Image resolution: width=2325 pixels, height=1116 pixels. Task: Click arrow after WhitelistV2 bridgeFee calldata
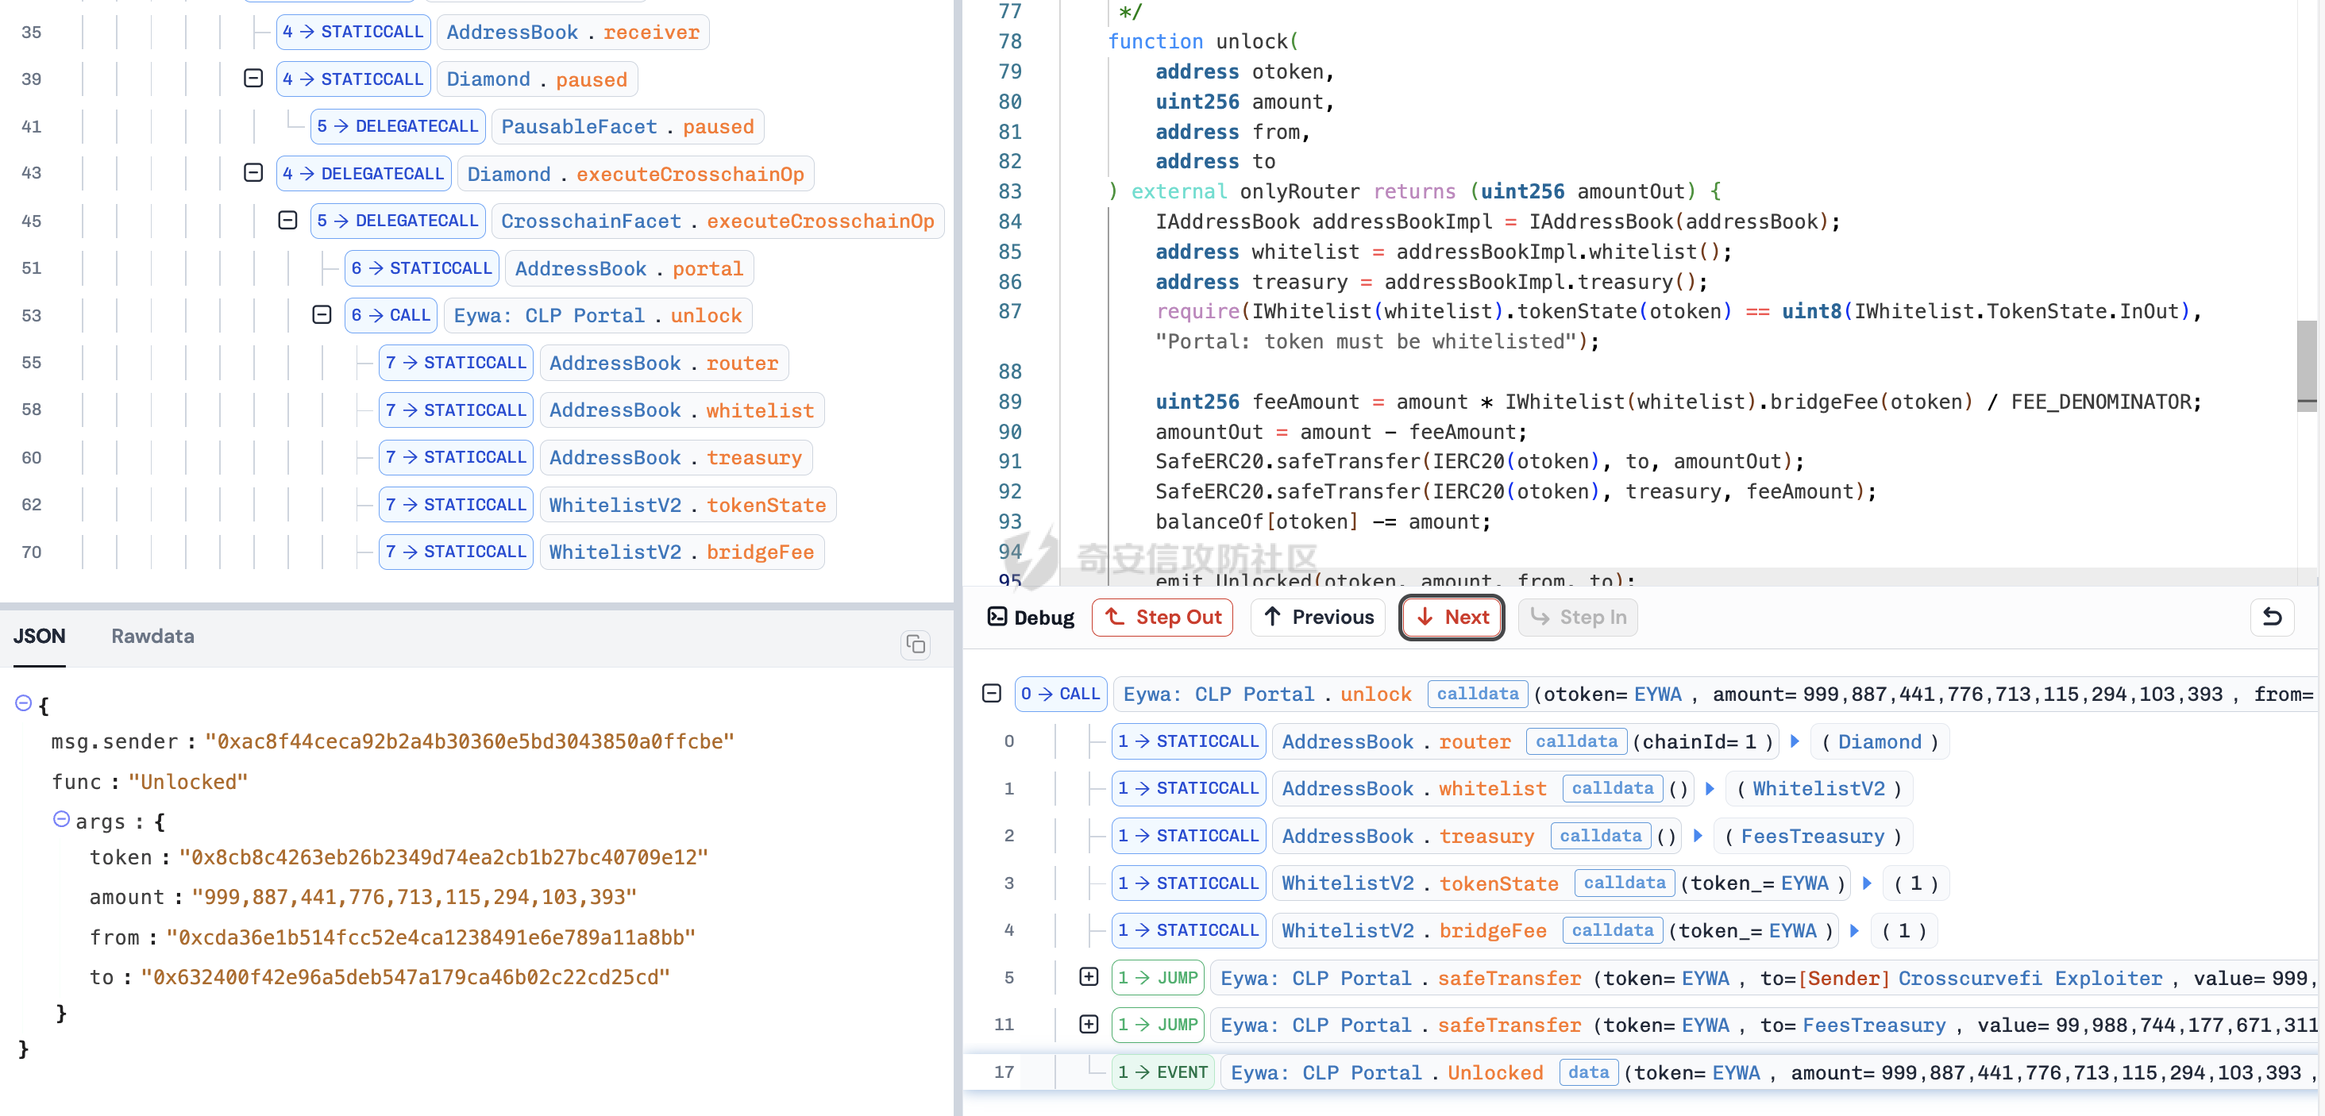point(1854,930)
